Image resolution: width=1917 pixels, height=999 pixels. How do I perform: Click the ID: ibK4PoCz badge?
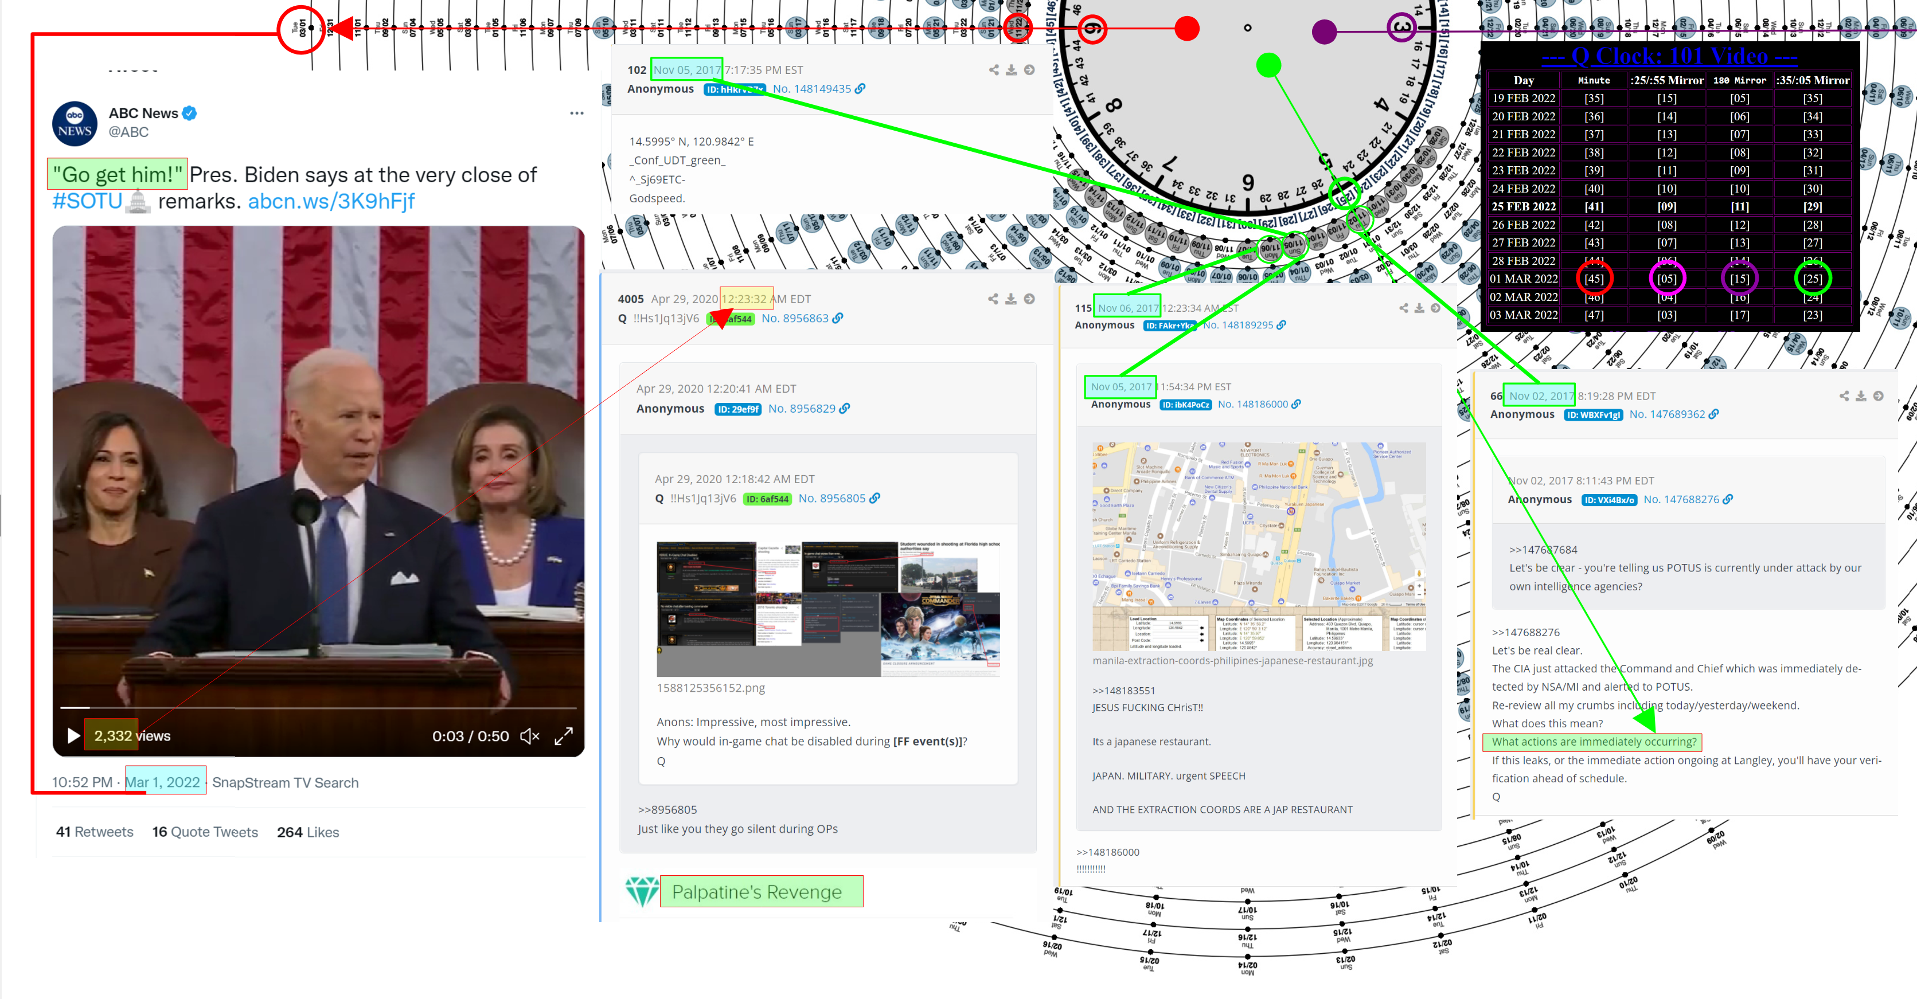click(x=1185, y=405)
